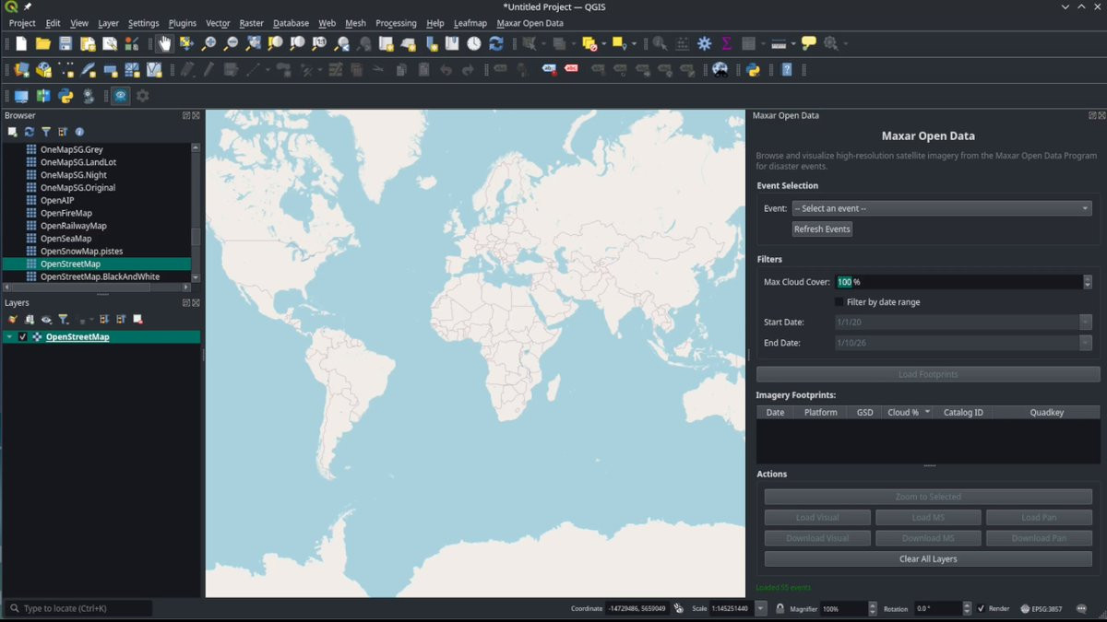Adjust Max Cloud Cover spinner arrows
Screen dimensions: 1107x622
1088,282
